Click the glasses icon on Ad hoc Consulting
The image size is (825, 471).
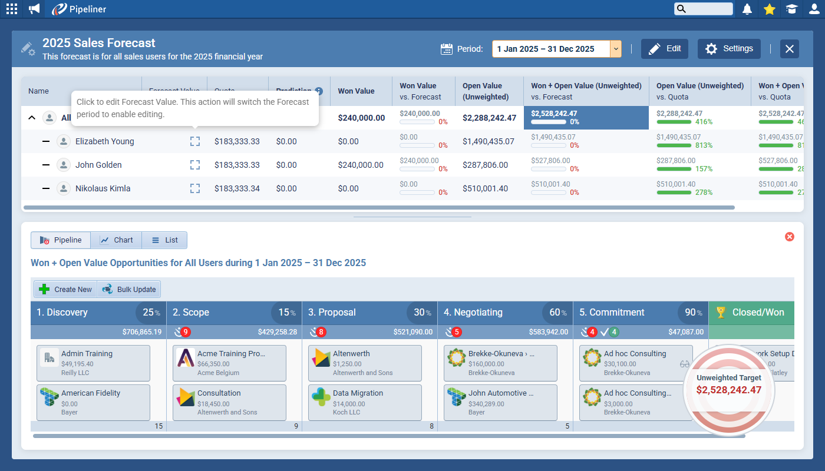click(x=684, y=364)
